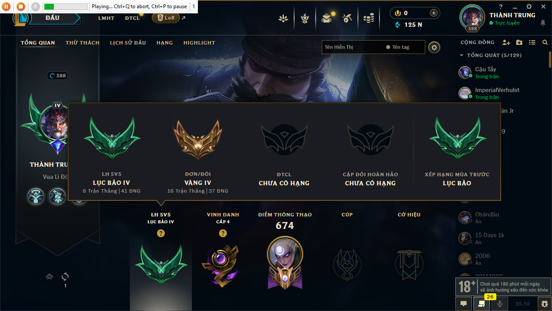Open the bug report icon
Image resolution: width=552 pixels, height=311 pixels.
click(x=545, y=304)
